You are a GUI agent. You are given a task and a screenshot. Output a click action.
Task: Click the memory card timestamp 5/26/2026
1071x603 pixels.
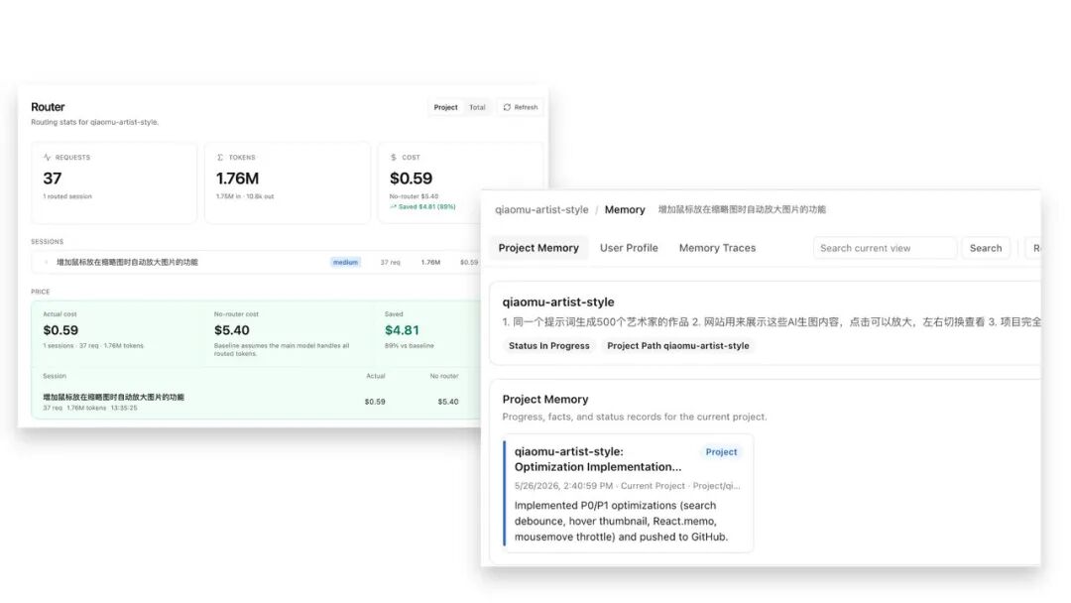tap(563, 486)
